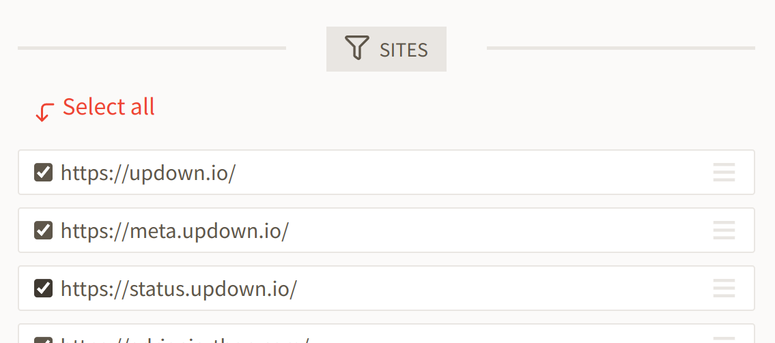Click the cut-off fourth site URL text
The width and height of the screenshot is (775, 343).
point(184,340)
